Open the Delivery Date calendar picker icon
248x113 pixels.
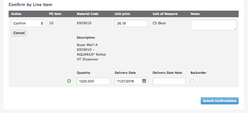click(x=144, y=81)
